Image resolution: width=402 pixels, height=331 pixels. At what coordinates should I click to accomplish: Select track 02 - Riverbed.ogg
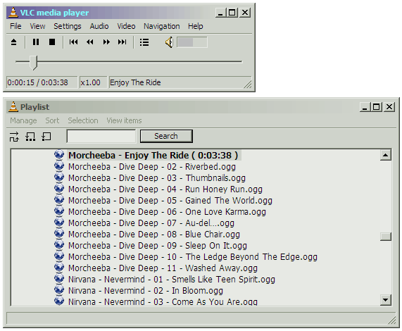(x=152, y=167)
